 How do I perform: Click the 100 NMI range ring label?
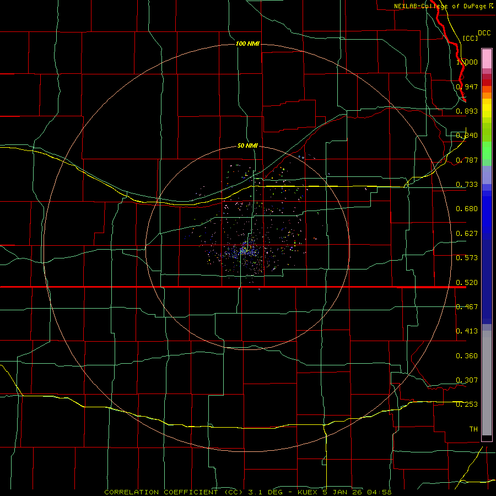(x=247, y=44)
